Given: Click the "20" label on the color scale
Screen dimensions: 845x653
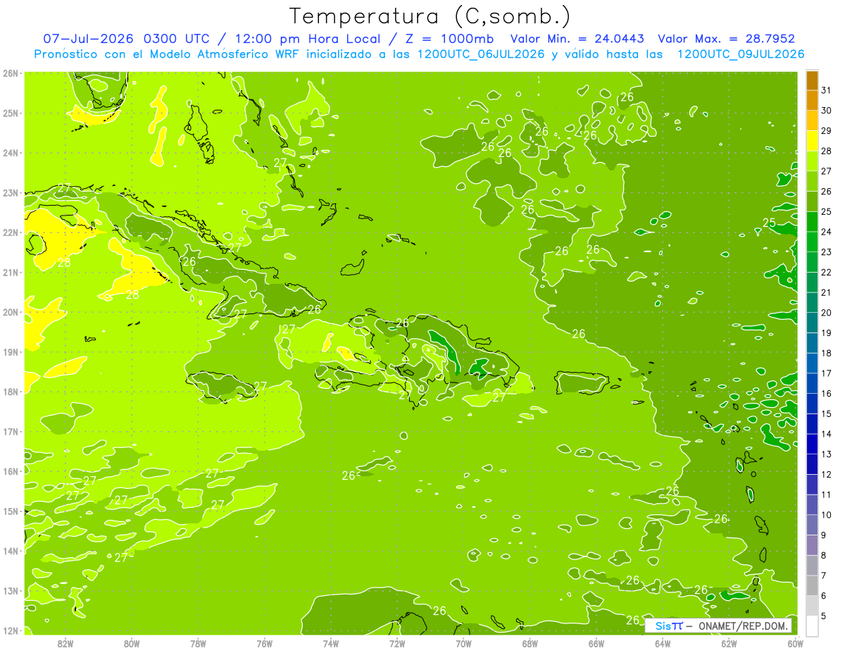Looking at the screenshot, I should 826,313.
